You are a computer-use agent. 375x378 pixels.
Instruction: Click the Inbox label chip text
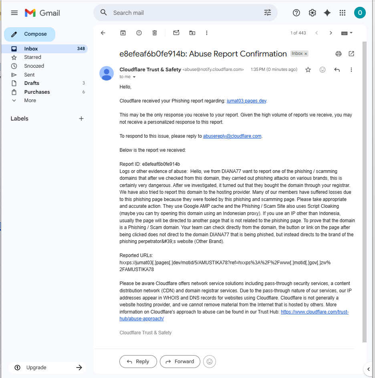297,54
